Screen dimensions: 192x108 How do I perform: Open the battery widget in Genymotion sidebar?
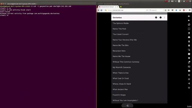coord(189,41)
